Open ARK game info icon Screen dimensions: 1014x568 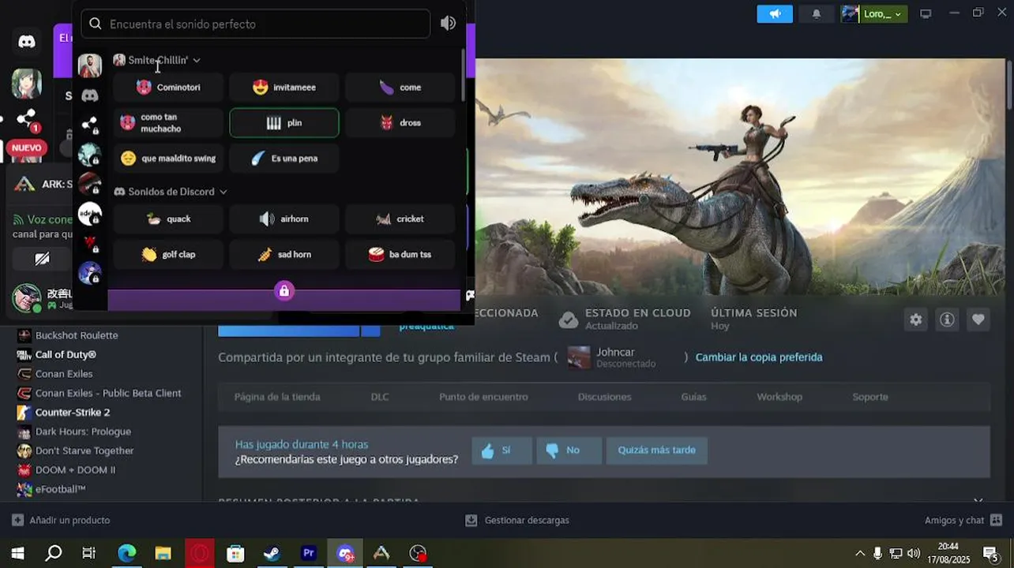(947, 319)
